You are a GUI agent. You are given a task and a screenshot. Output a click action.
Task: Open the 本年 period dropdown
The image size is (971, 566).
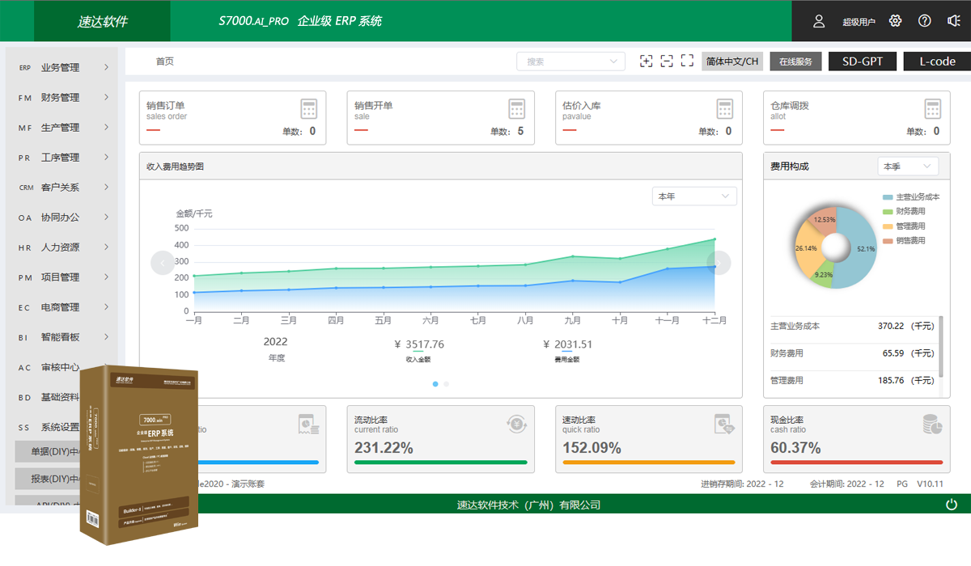pos(694,196)
